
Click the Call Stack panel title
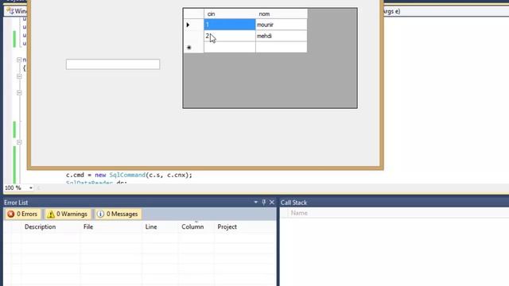click(293, 203)
